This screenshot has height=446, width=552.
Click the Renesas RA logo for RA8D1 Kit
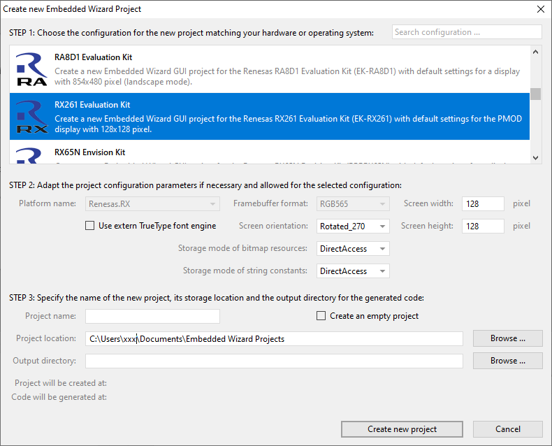pyautogui.click(x=31, y=69)
